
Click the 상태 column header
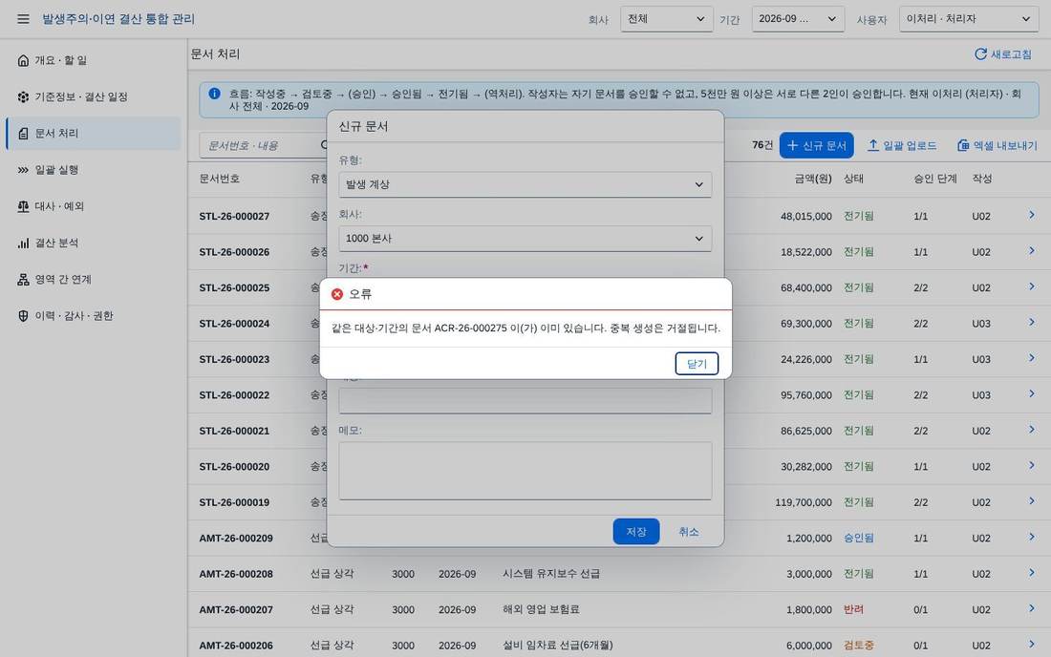pos(853,179)
